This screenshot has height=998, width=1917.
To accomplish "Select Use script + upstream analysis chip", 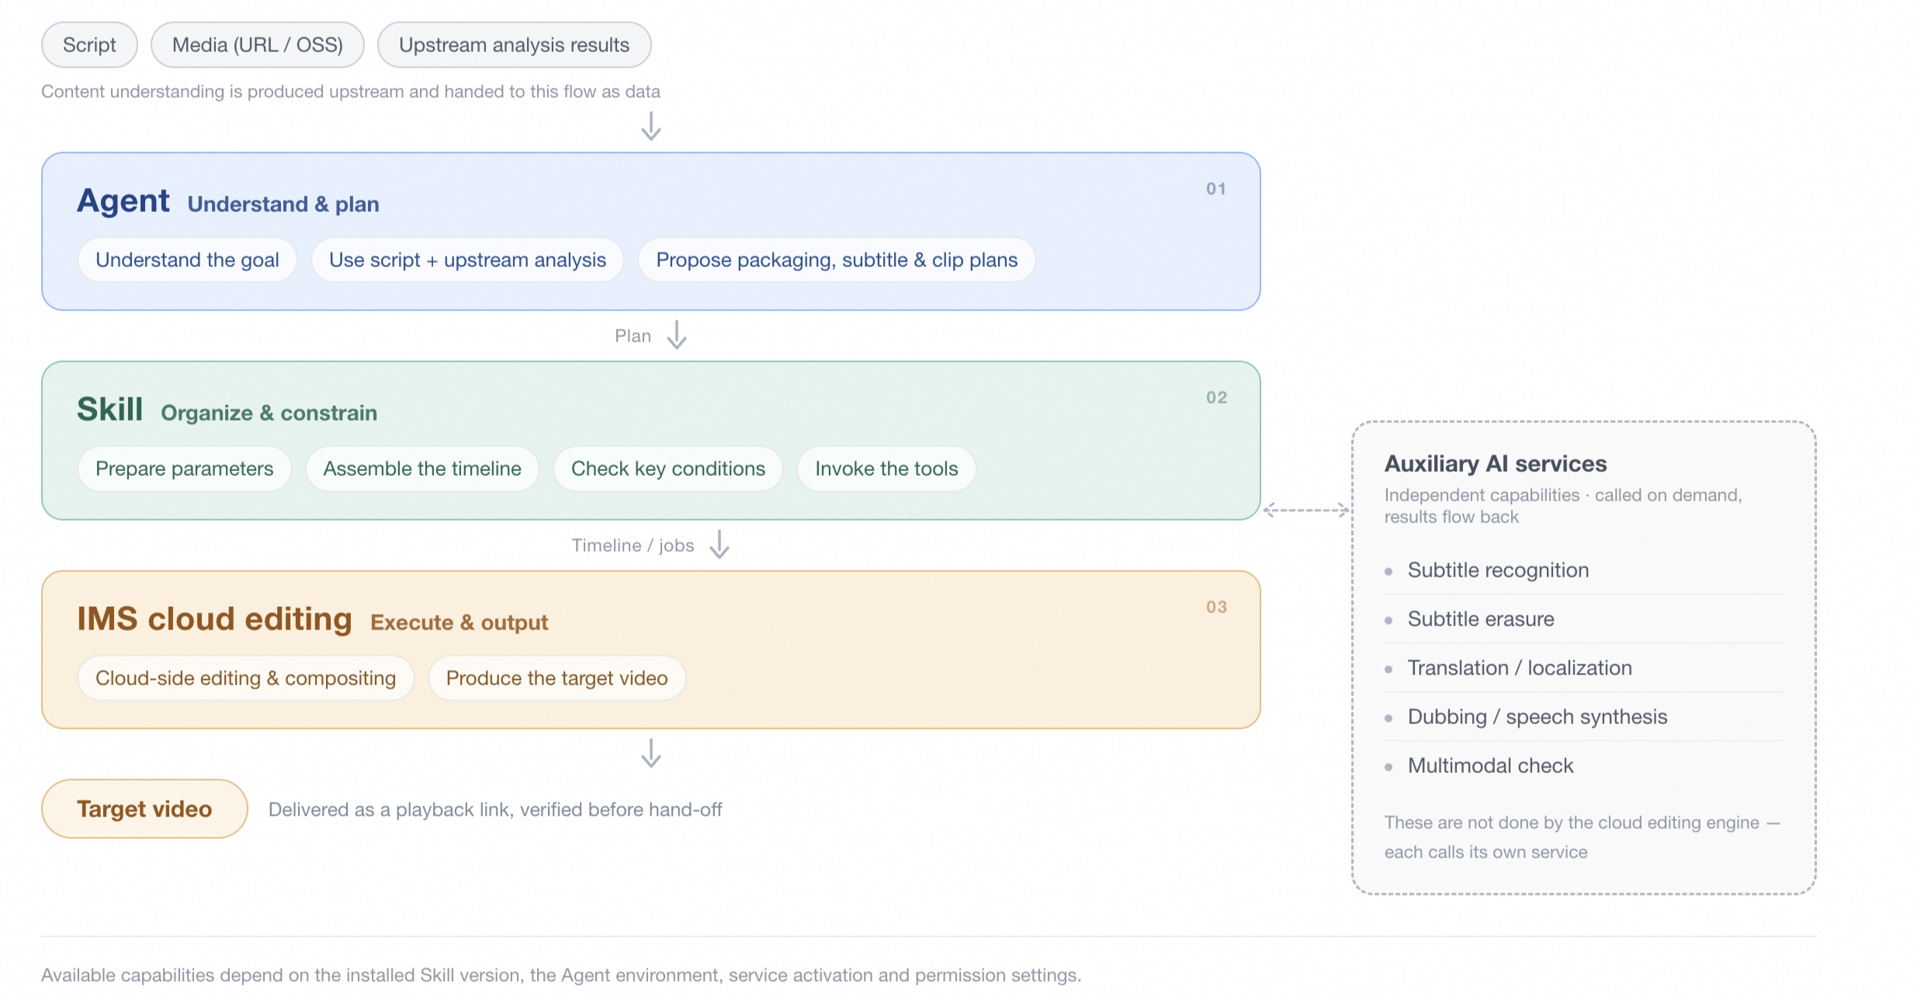I will tap(467, 260).
